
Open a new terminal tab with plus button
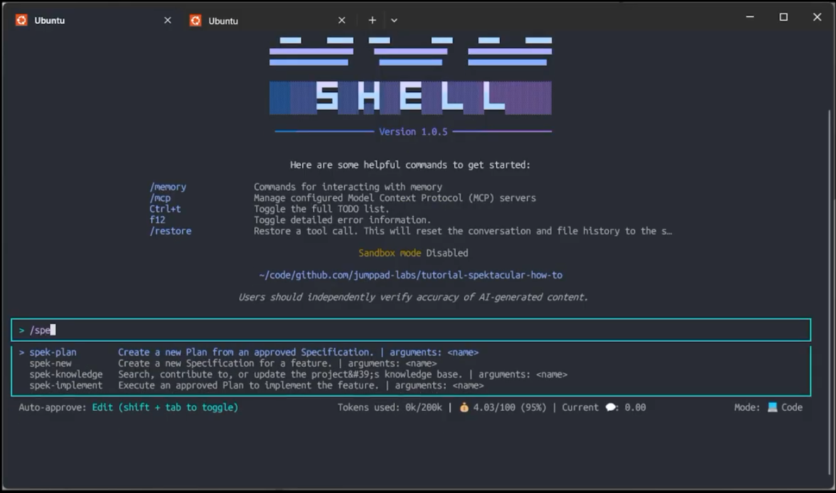[372, 20]
